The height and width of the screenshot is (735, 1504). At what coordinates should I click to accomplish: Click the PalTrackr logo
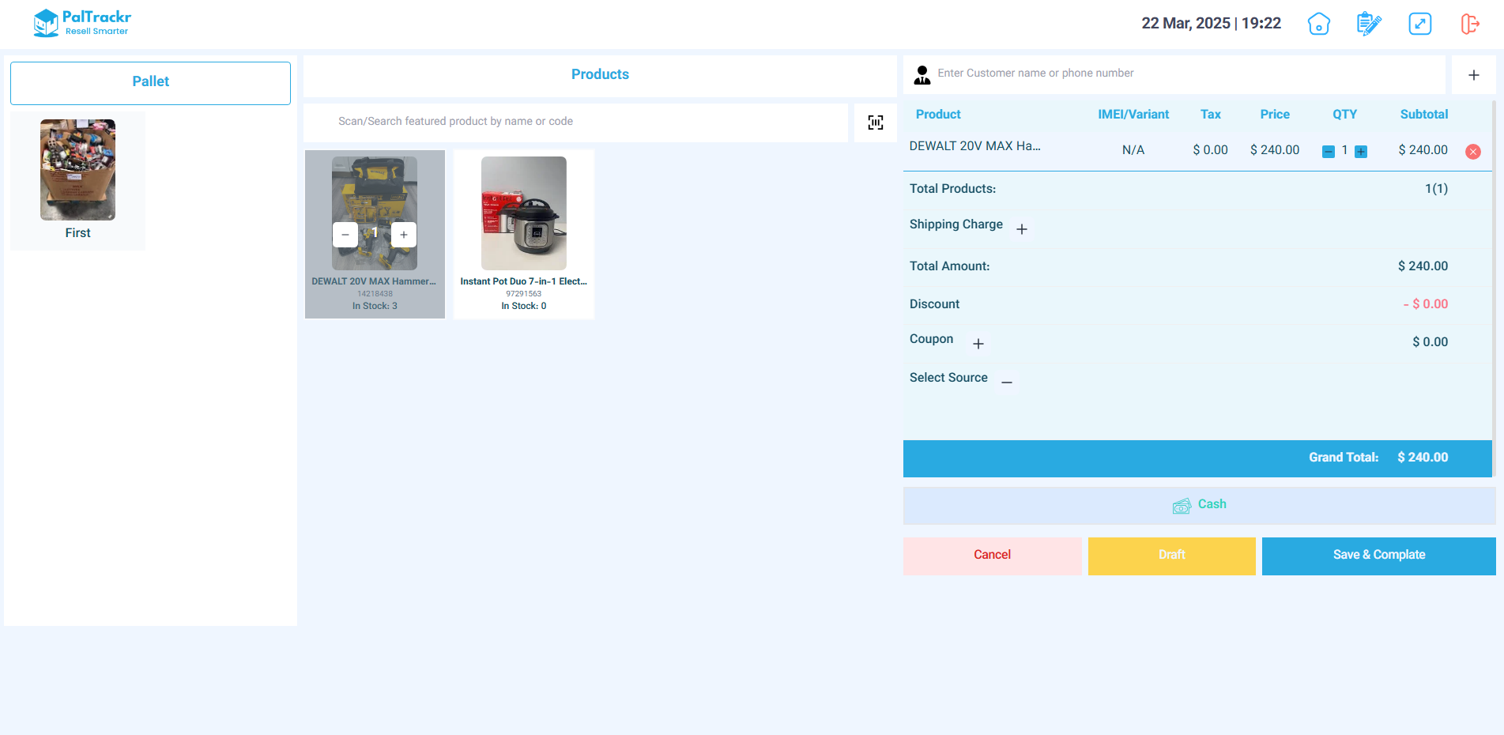pyautogui.click(x=81, y=23)
